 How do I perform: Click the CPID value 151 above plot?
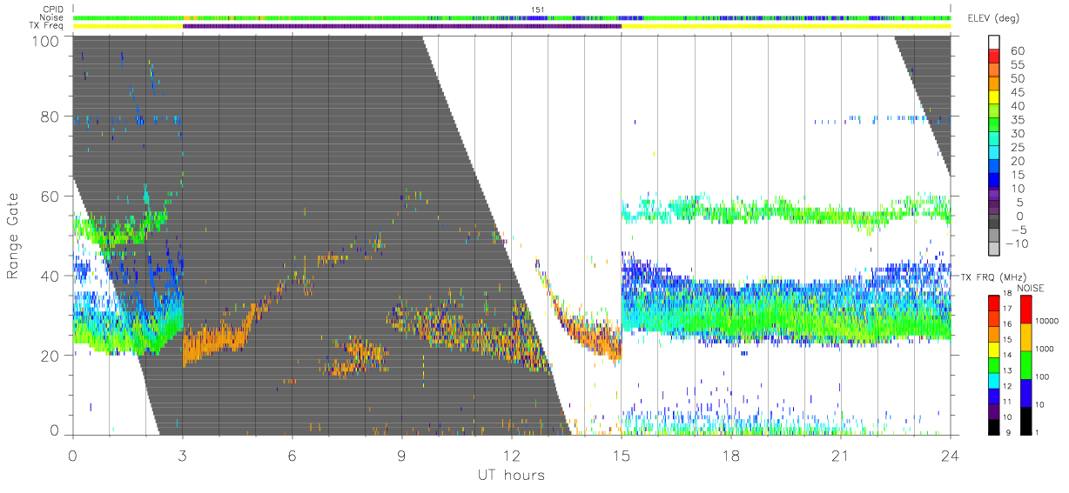(x=538, y=9)
